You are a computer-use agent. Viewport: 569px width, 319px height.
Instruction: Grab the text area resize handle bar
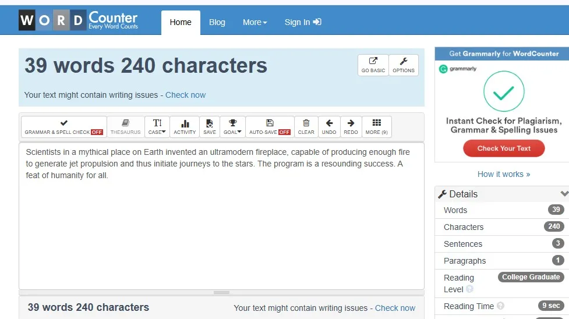pyautogui.click(x=221, y=292)
